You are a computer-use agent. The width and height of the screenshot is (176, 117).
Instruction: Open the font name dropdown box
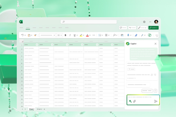tap(48, 35)
